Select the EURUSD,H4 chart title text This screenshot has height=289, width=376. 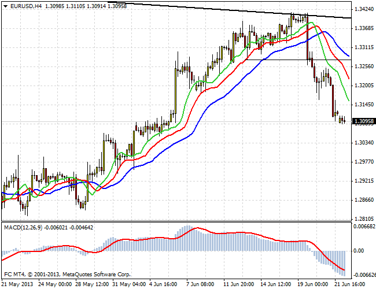click(x=26, y=6)
